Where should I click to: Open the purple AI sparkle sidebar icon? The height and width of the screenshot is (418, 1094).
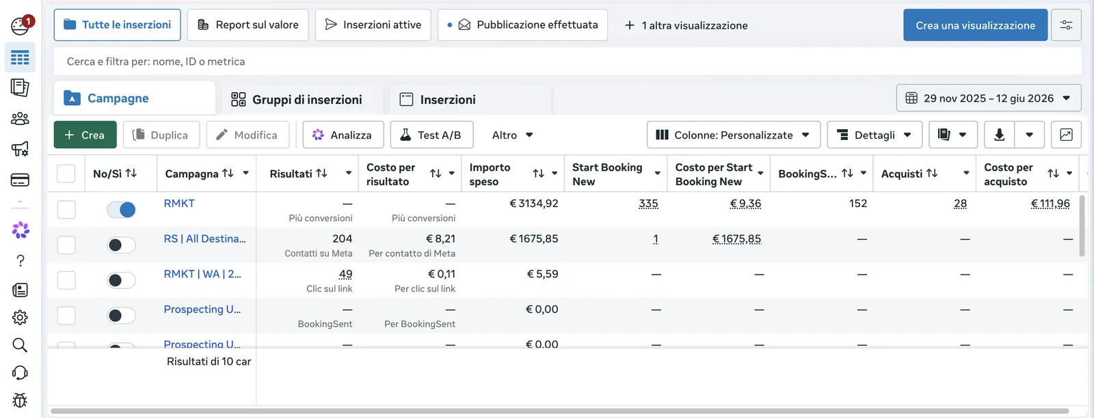click(21, 230)
